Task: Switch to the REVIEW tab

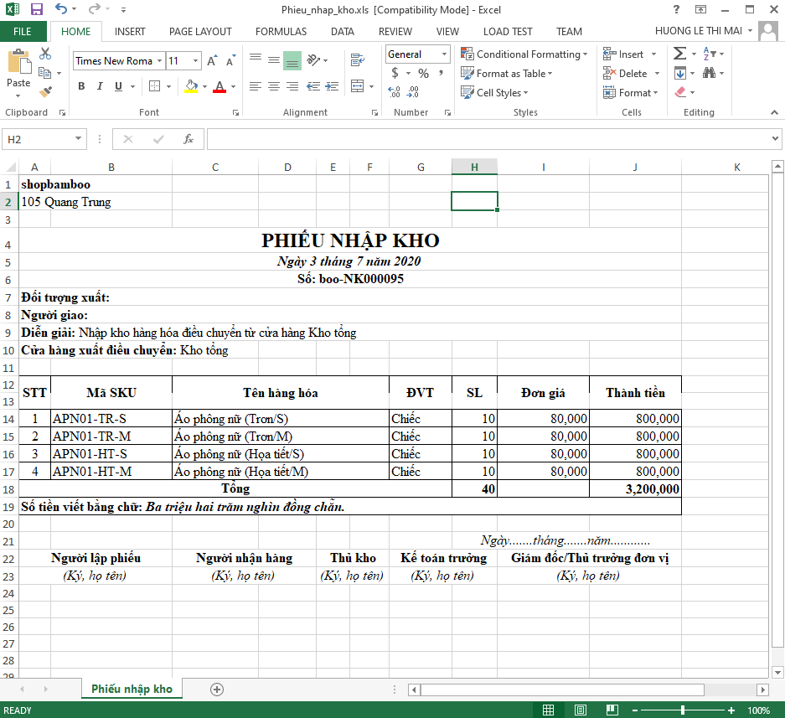Action: [395, 32]
